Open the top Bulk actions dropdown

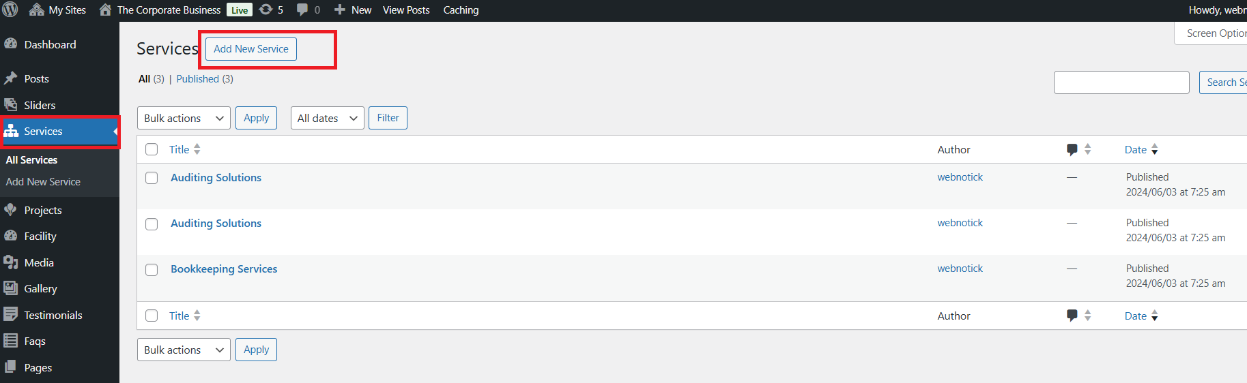point(184,118)
